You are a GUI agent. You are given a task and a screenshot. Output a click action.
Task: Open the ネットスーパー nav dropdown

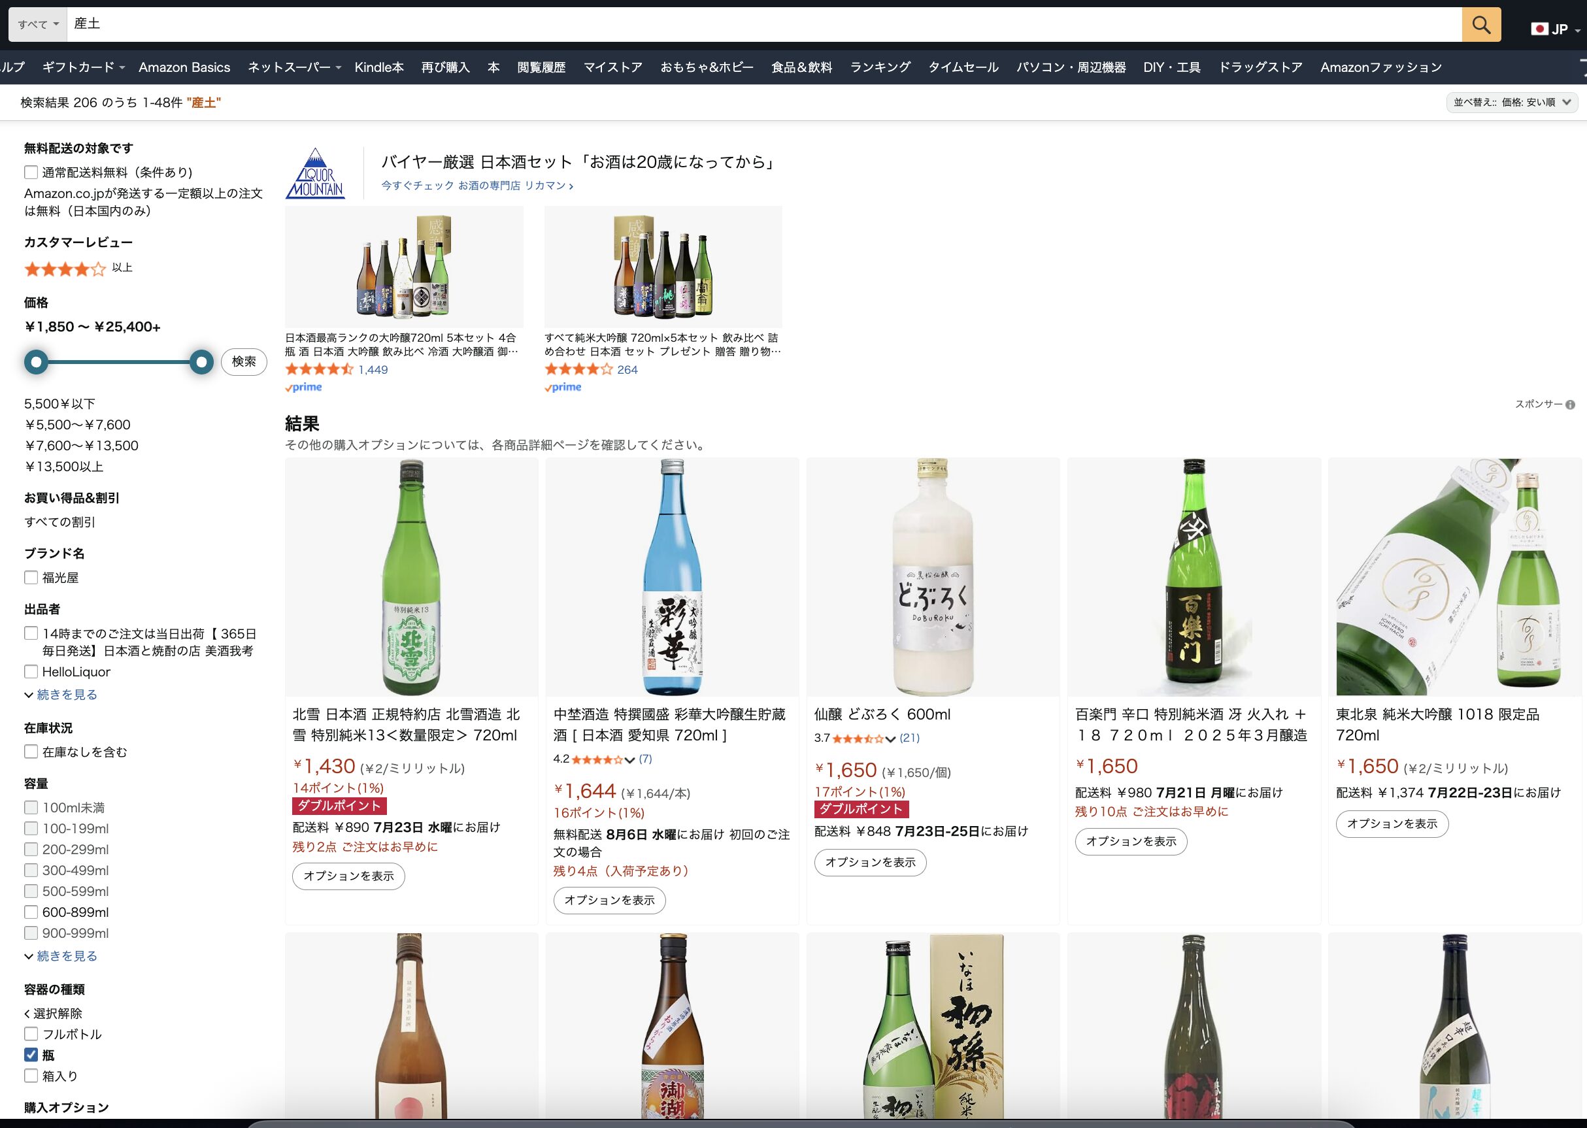(295, 67)
